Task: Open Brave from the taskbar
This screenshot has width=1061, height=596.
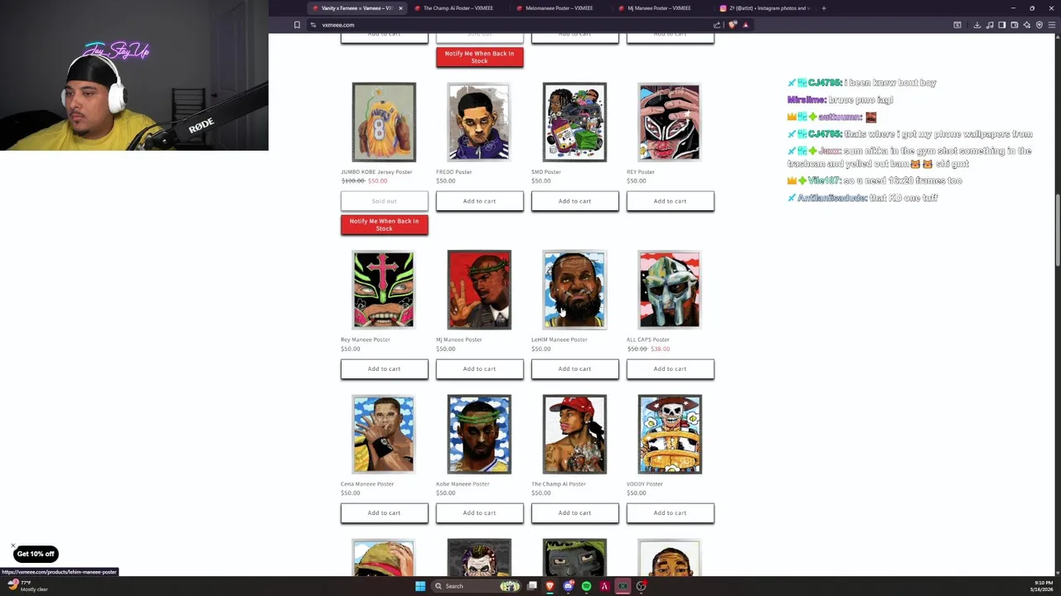Action: click(550, 586)
